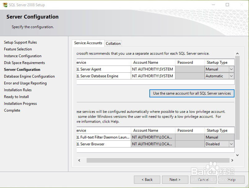Click the Startup Type column header
Image resolution: width=249 pixels, height=188 pixels.
tap(217, 62)
